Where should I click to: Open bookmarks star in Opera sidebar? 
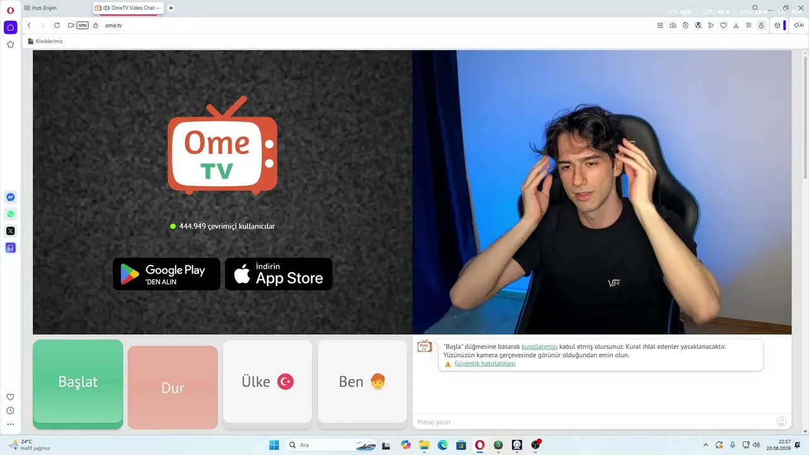click(10, 44)
